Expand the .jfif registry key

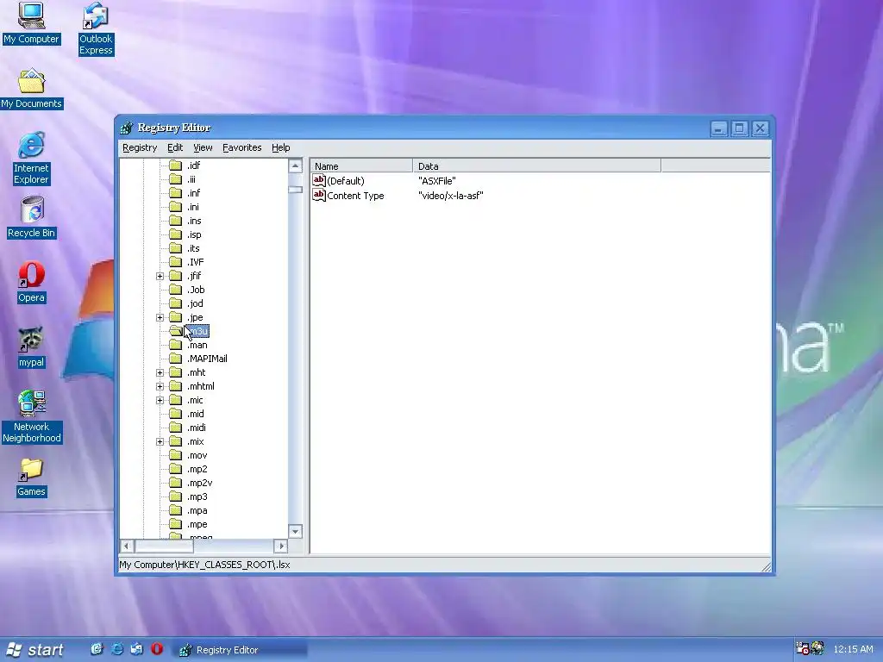pyautogui.click(x=160, y=276)
